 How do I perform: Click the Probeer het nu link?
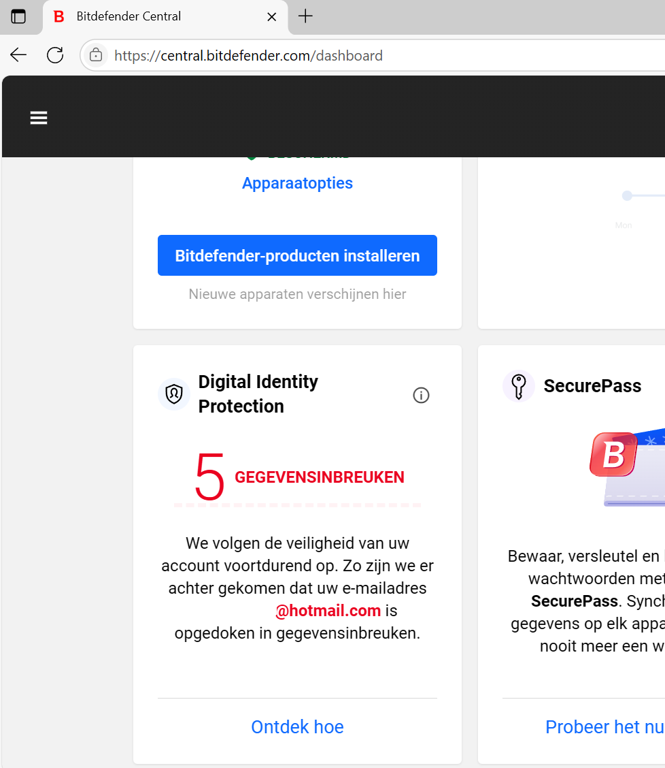[x=604, y=727]
